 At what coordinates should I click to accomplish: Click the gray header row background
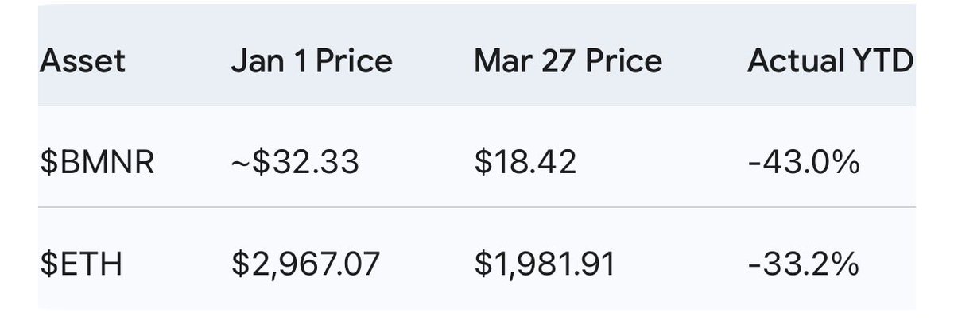point(477,54)
